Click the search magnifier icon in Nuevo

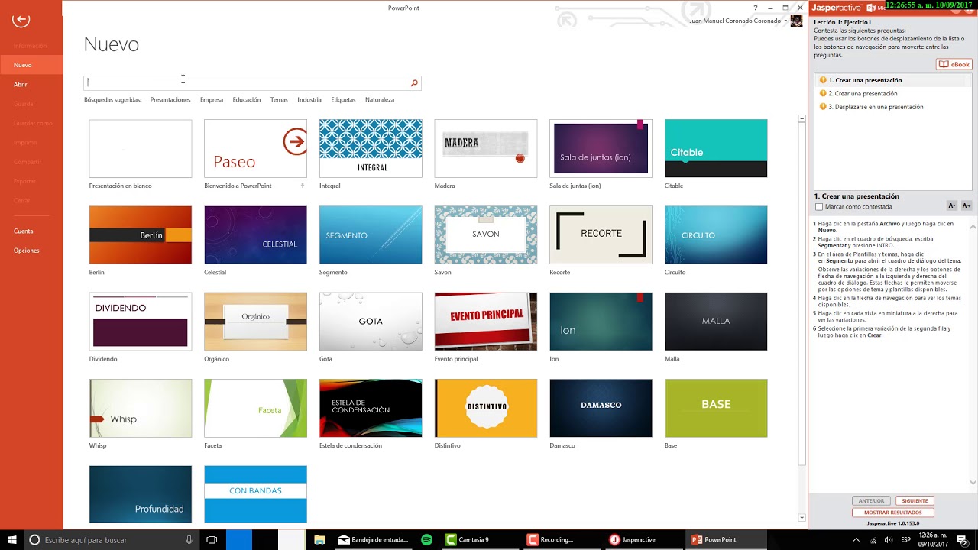pyautogui.click(x=414, y=82)
